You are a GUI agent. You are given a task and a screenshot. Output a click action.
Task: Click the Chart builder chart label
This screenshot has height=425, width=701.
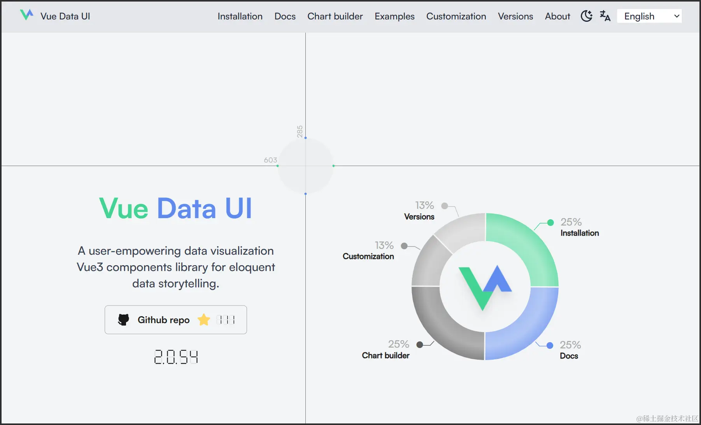tap(386, 355)
